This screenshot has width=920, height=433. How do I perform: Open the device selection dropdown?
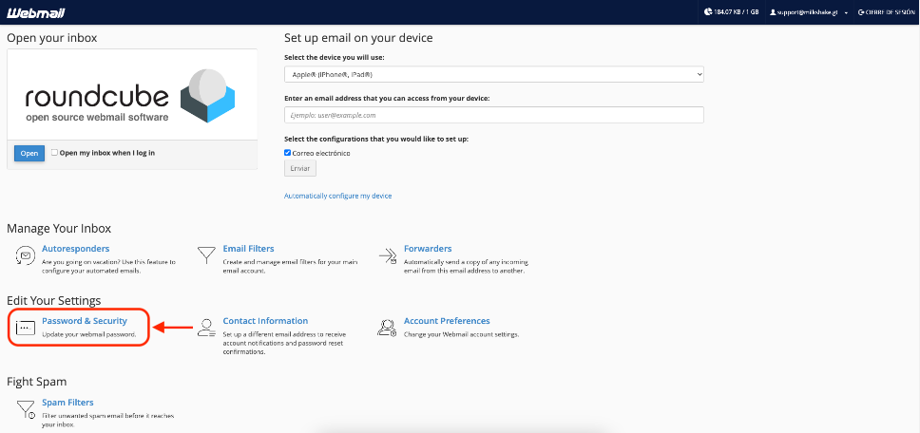pyautogui.click(x=493, y=74)
